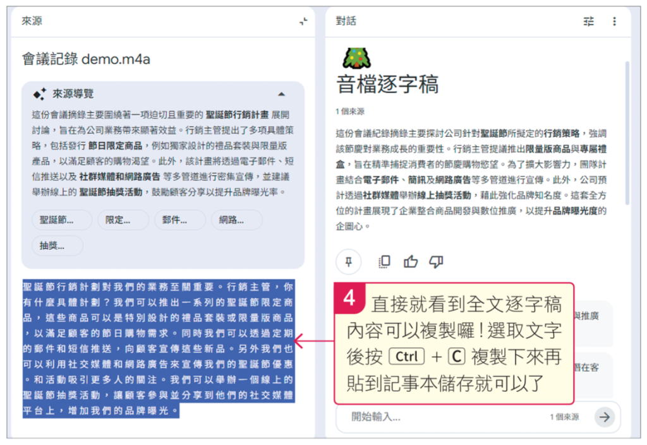Click the Christmas tree notebook emoji
Image resolution: width=647 pixels, height=445 pixels.
tap(357, 58)
